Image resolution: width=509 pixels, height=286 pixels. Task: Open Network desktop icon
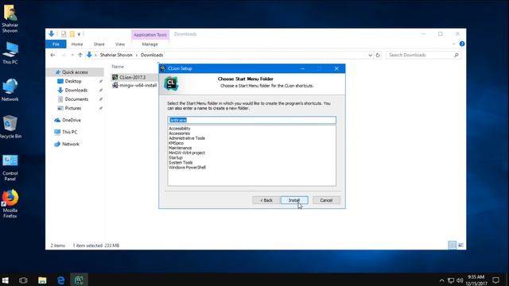[x=10, y=90]
